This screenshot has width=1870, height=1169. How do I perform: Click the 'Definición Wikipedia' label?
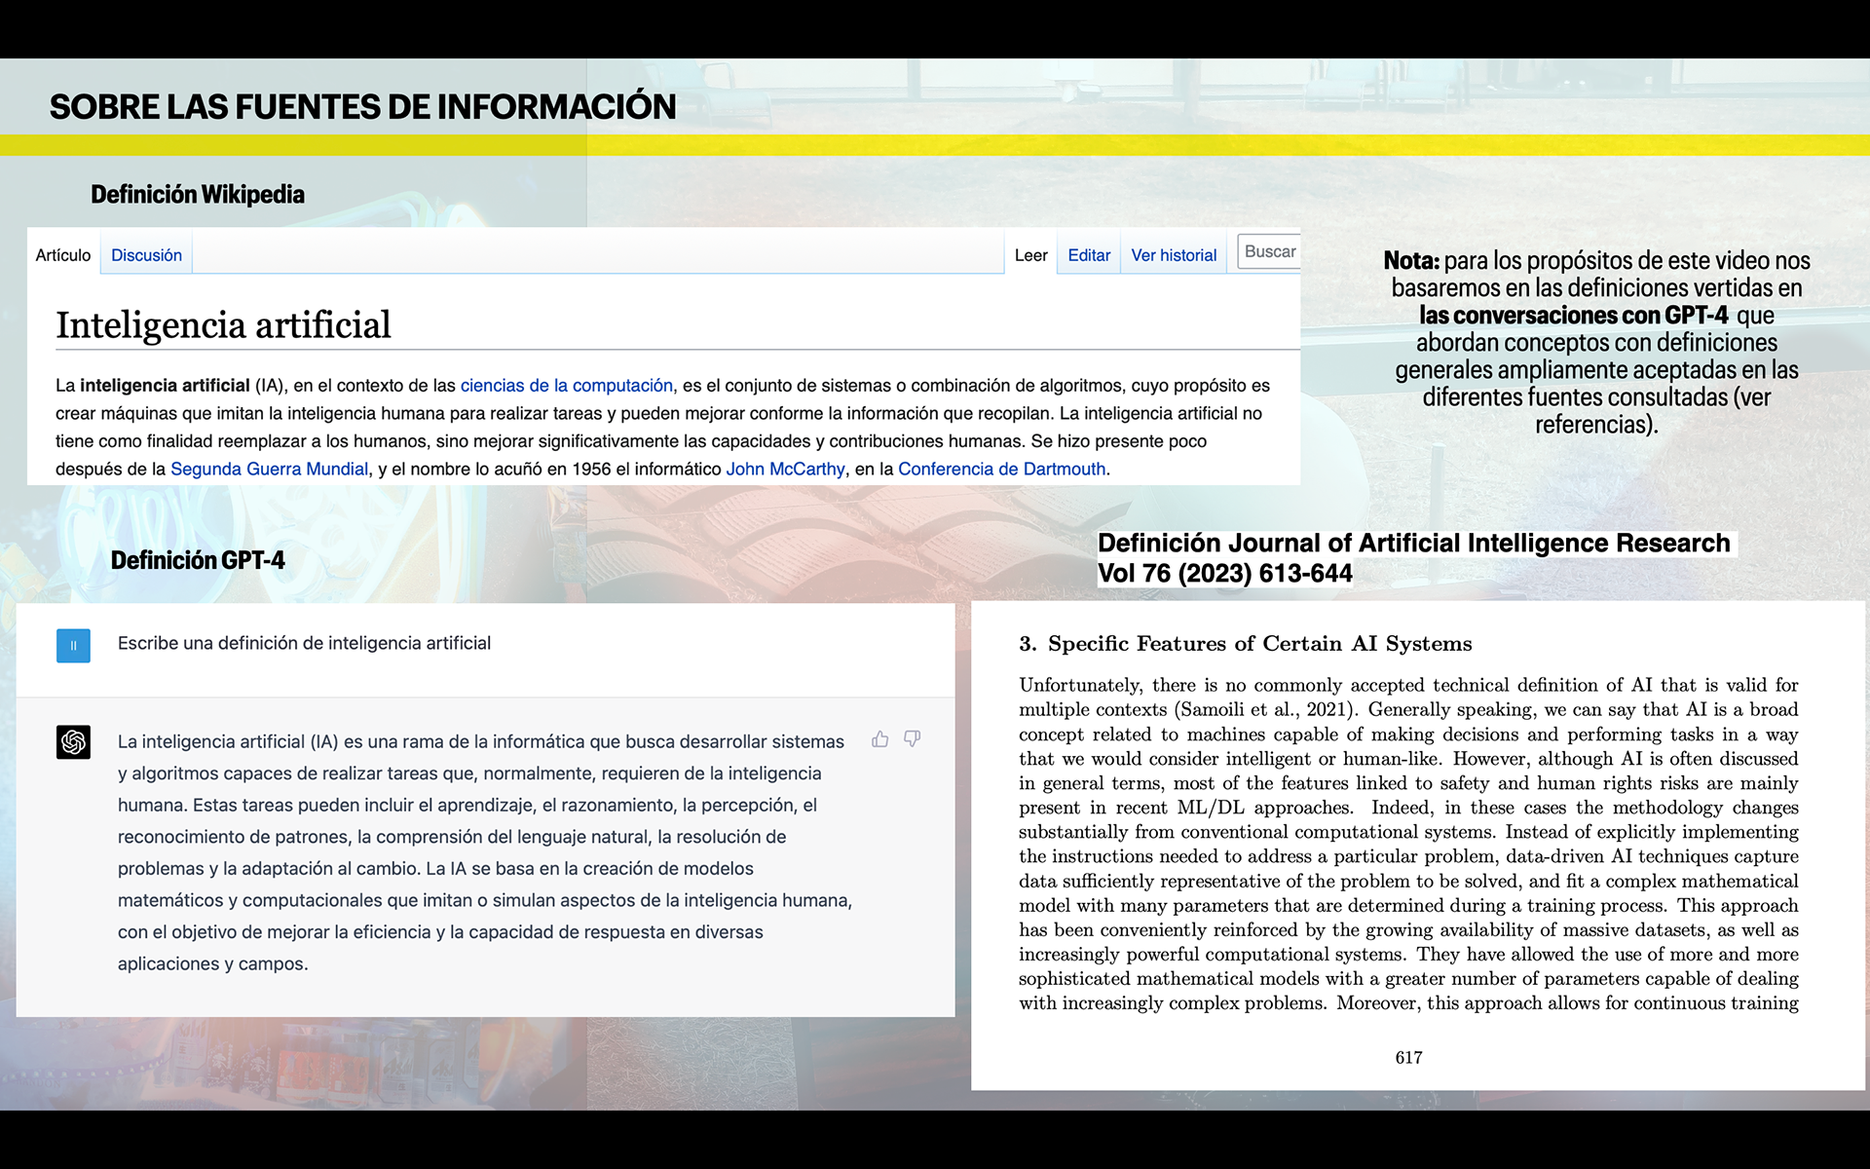pyautogui.click(x=198, y=194)
